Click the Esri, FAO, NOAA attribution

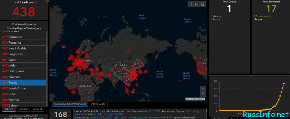click(x=195, y=99)
